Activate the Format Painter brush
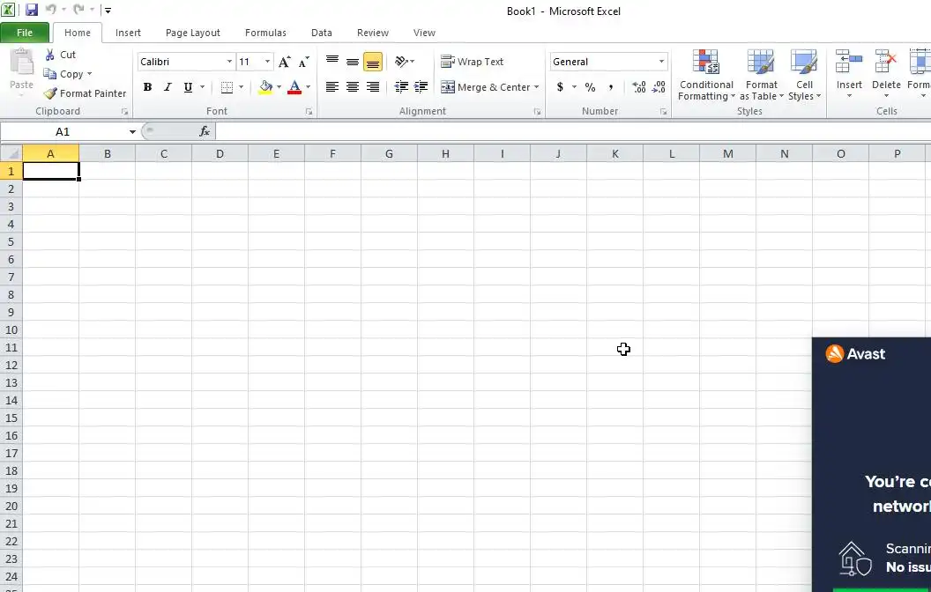This screenshot has width=931, height=592. (85, 93)
